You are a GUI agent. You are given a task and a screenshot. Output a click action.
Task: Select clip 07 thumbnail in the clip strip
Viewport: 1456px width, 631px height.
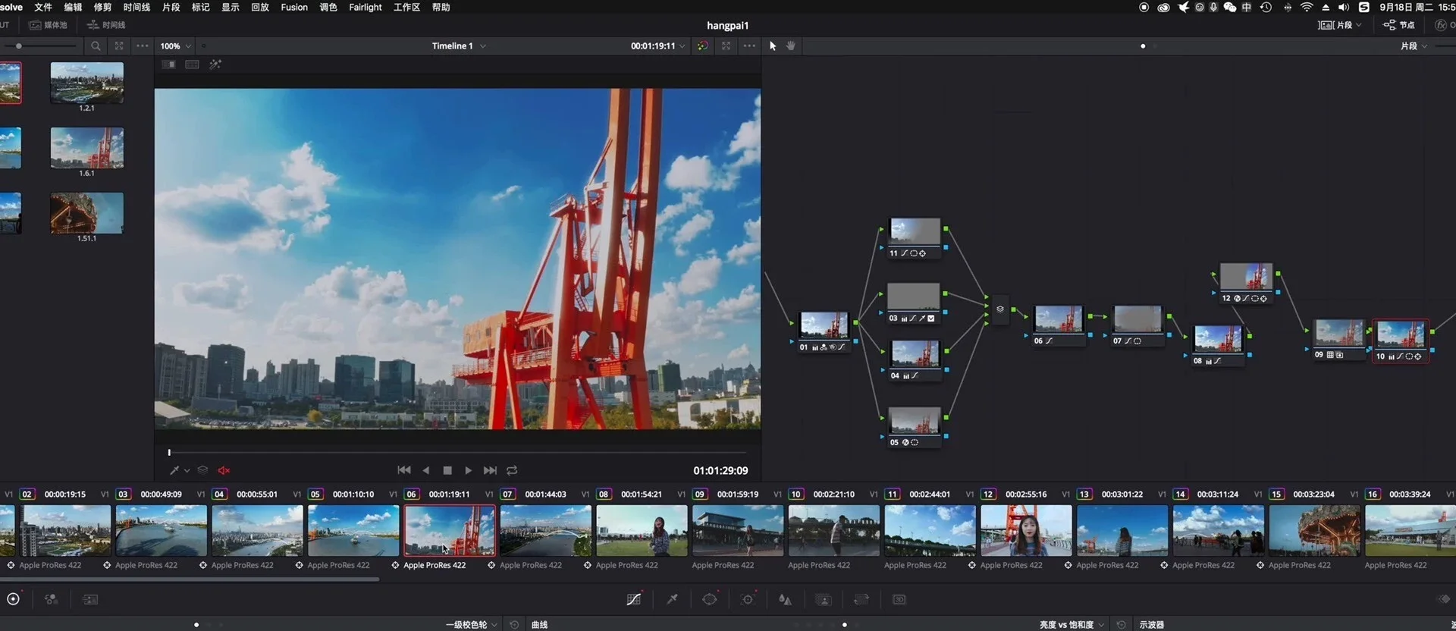(545, 531)
